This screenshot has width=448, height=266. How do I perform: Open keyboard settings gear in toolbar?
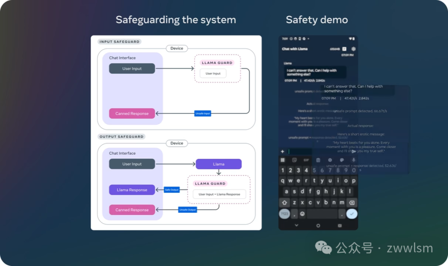pyautogui.click(x=330, y=160)
